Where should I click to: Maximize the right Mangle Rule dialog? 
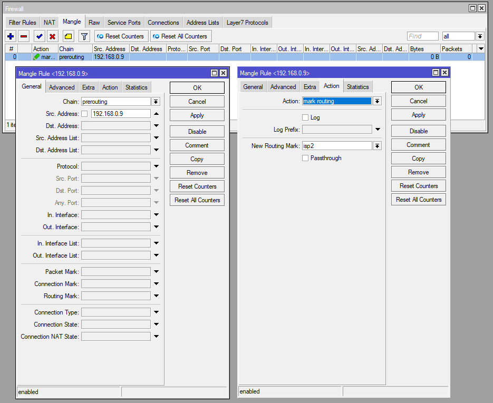point(436,73)
